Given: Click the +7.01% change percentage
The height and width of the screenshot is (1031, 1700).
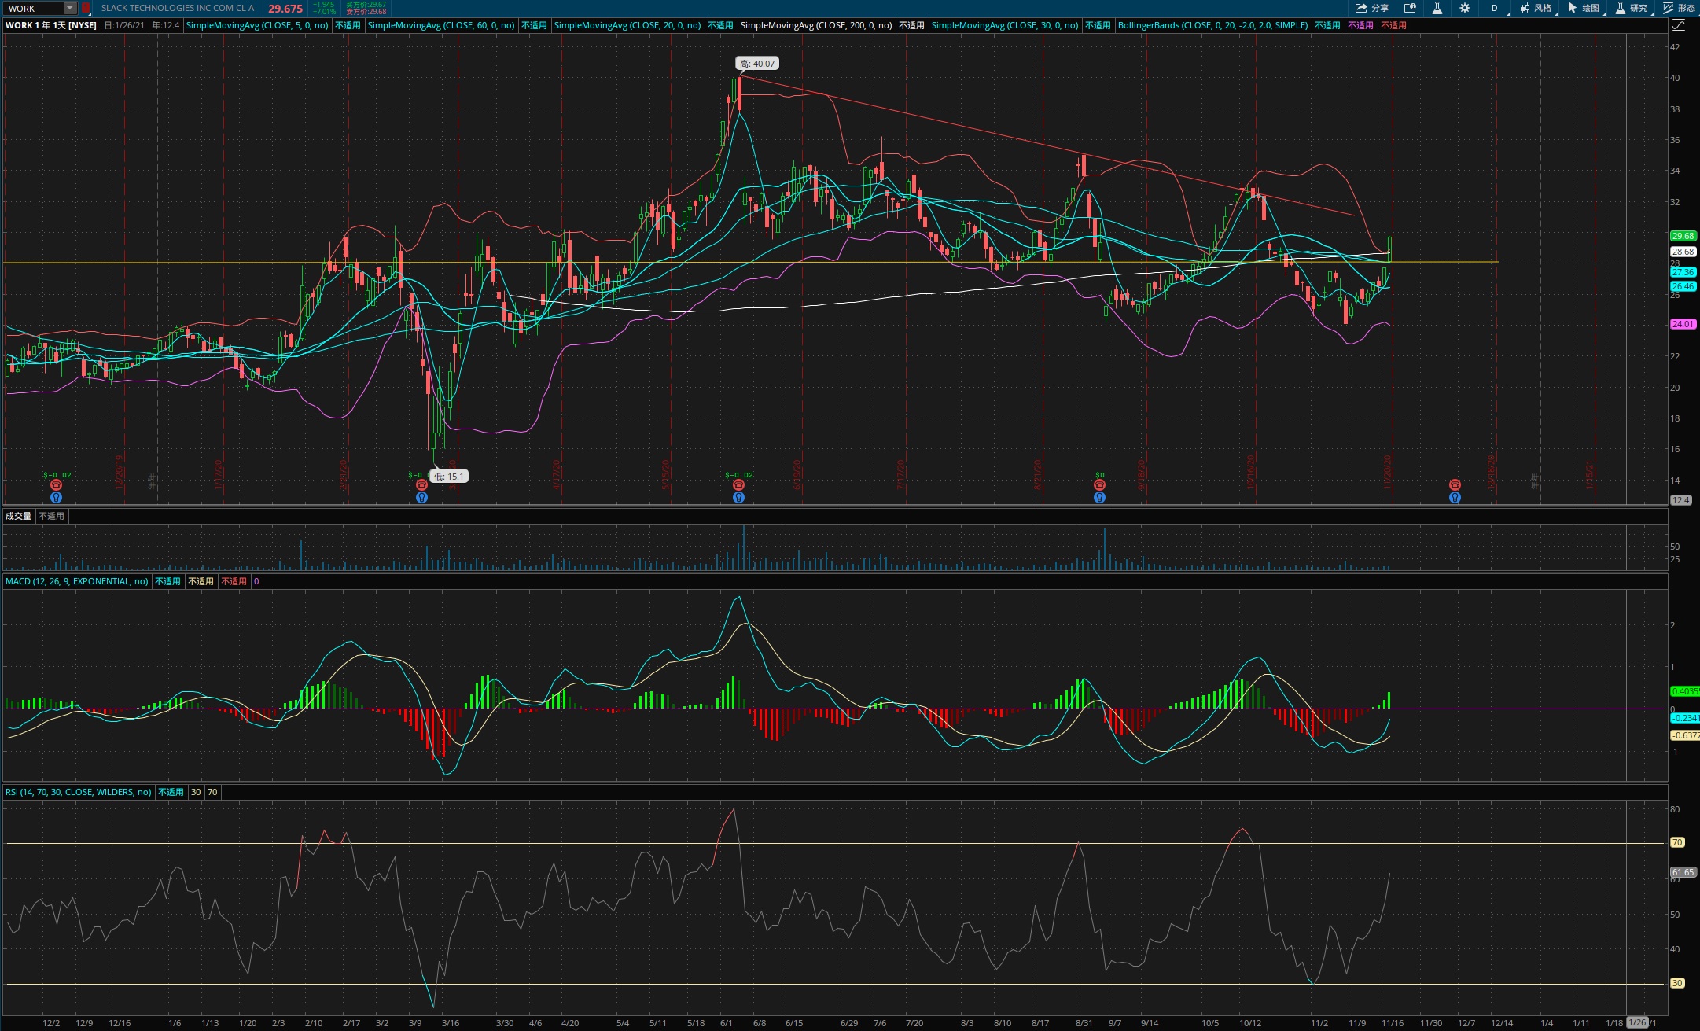Looking at the screenshot, I should [324, 12].
